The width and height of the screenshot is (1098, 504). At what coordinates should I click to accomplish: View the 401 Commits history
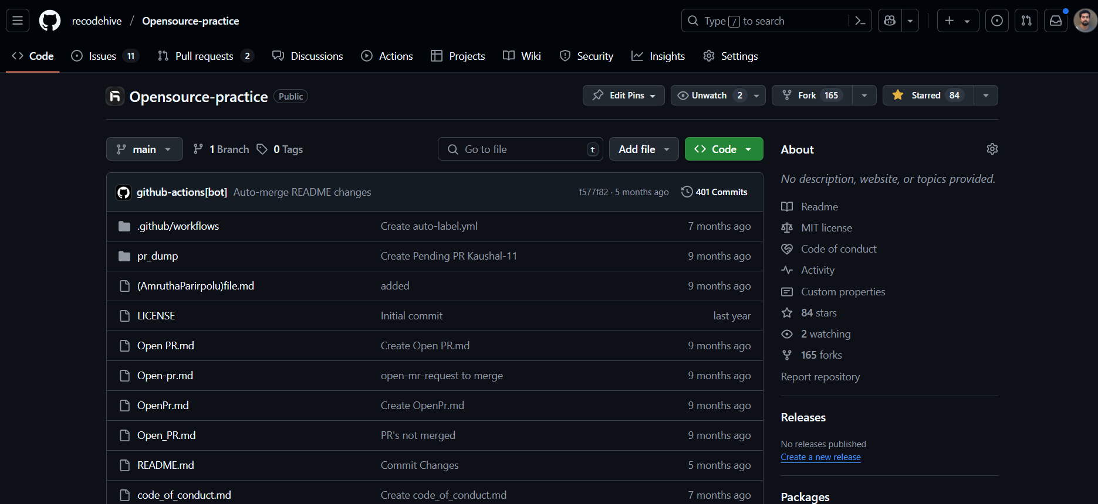[x=714, y=192]
